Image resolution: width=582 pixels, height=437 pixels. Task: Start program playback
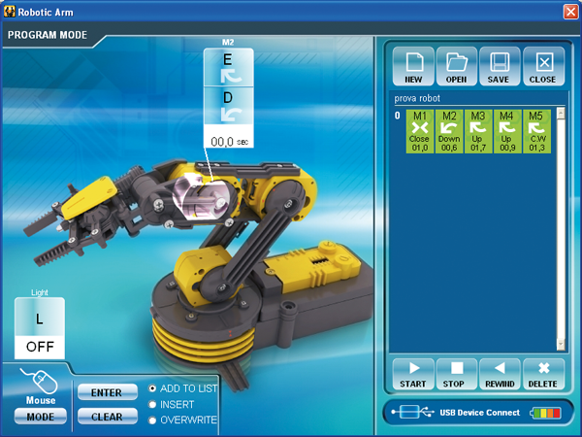tap(413, 374)
